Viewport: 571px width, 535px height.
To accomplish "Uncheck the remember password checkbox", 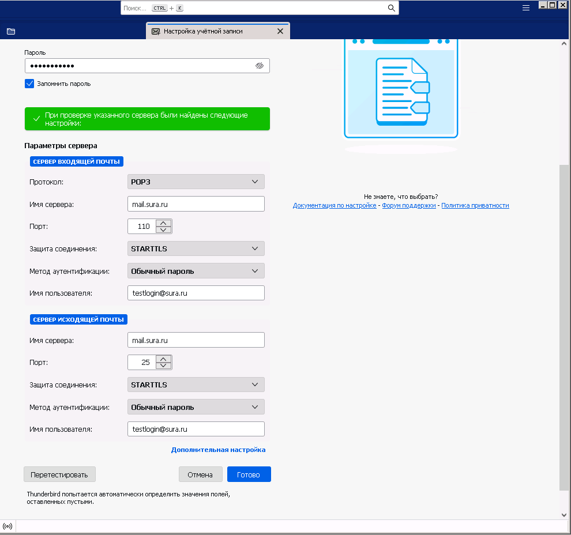I will coord(30,84).
